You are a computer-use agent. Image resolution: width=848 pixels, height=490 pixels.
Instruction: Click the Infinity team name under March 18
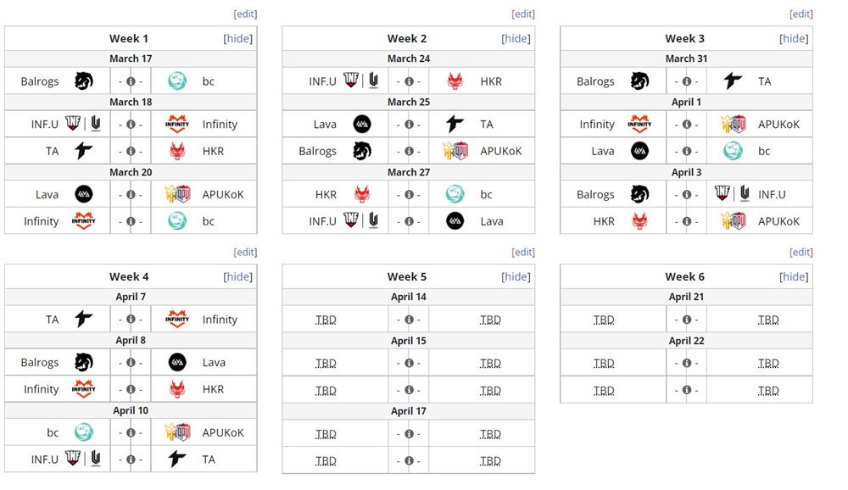[220, 124]
